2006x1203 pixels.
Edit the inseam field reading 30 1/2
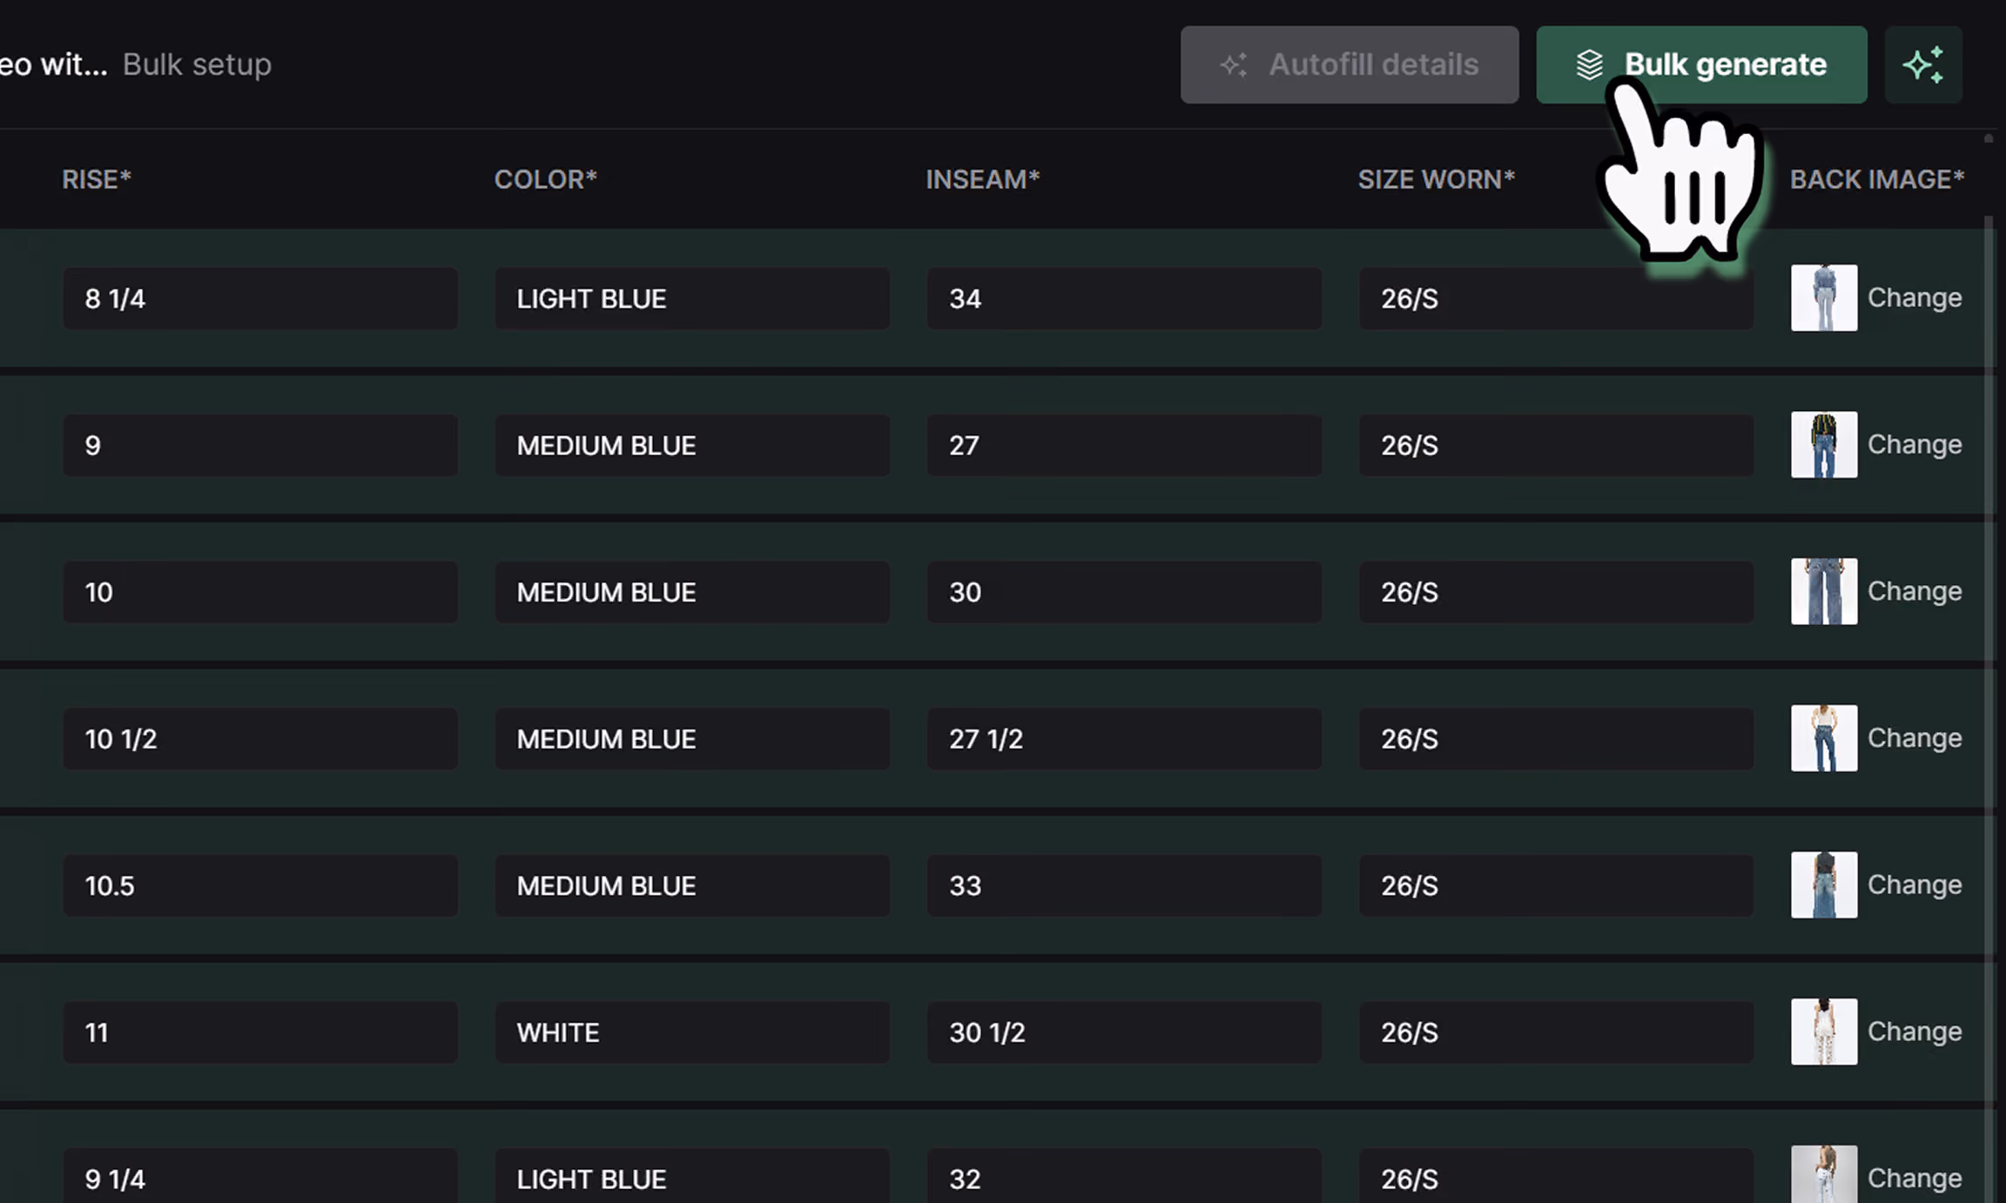point(1124,1032)
